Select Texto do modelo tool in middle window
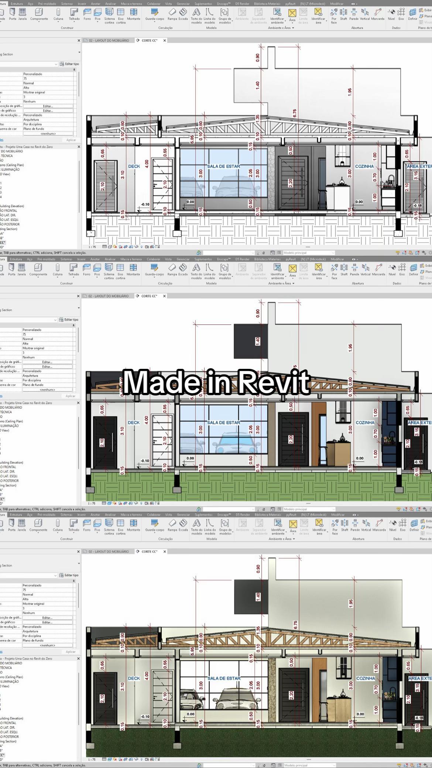The image size is (432, 768). click(x=196, y=272)
